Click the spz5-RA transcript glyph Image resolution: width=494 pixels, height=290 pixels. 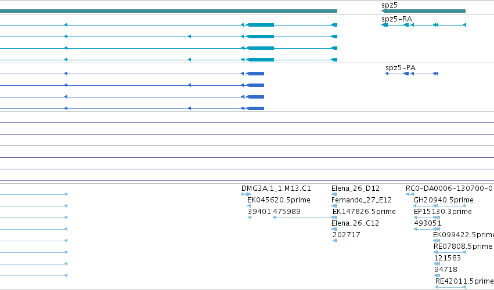coord(423,25)
